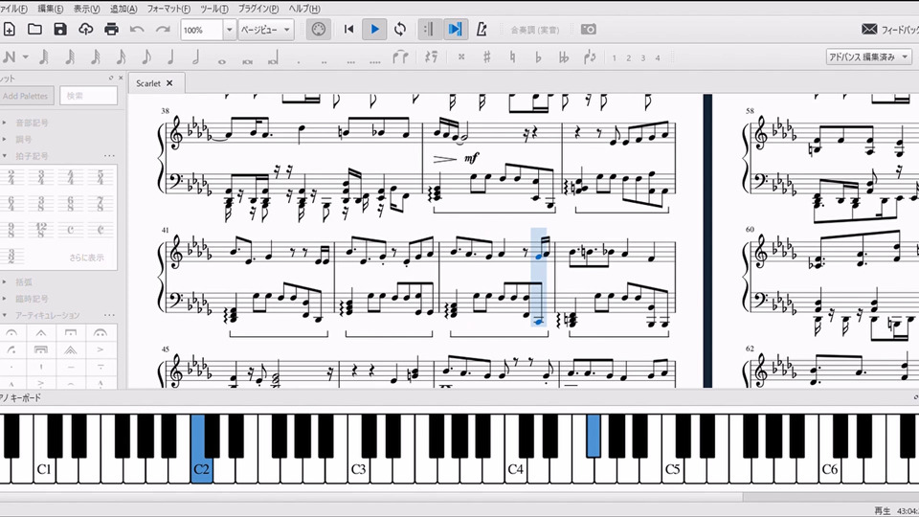
Task: Click Add Palettes button
Action: 27,96
